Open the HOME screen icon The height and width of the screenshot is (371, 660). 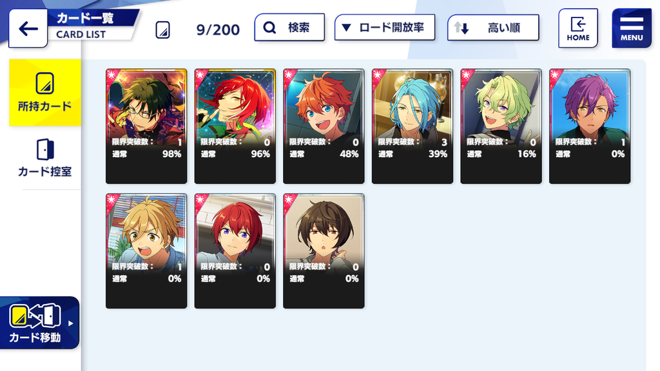pyautogui.click(x=578, y=28)
